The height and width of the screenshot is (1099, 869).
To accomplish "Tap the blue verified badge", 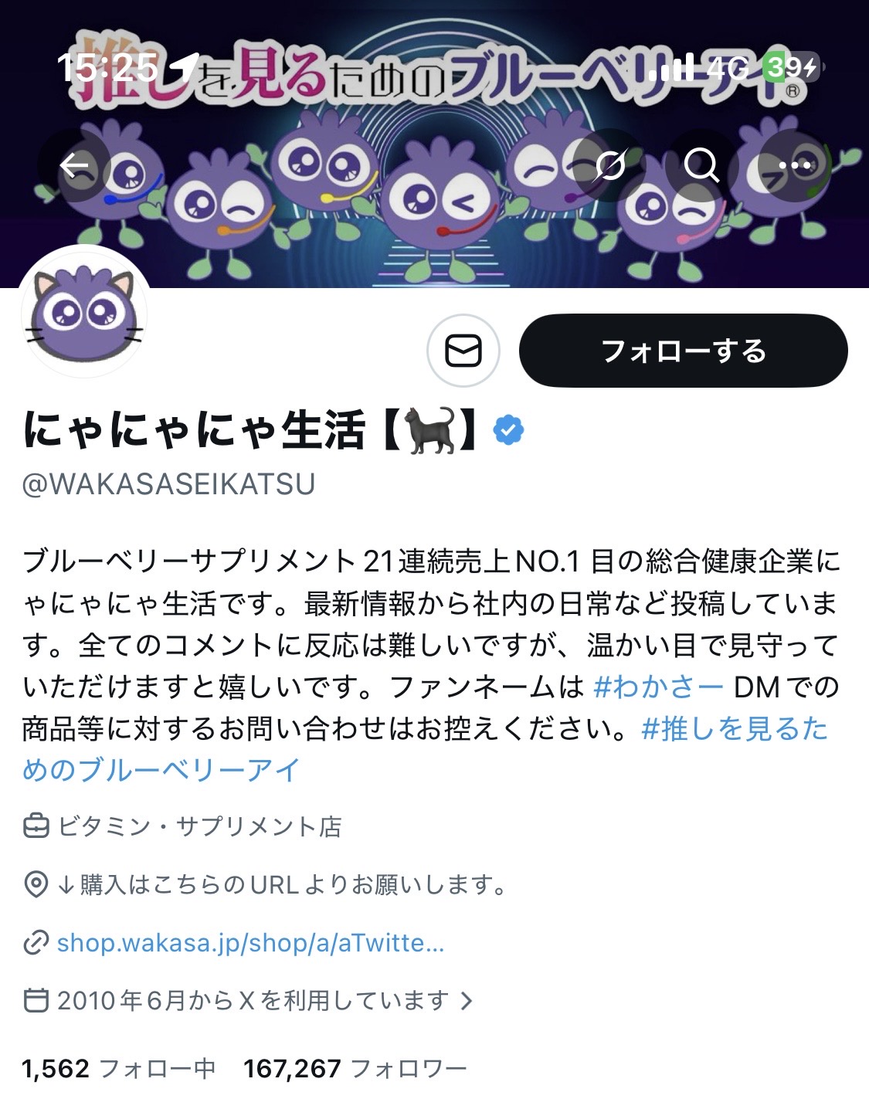I will pyautogui.click(x=508, y=431).
